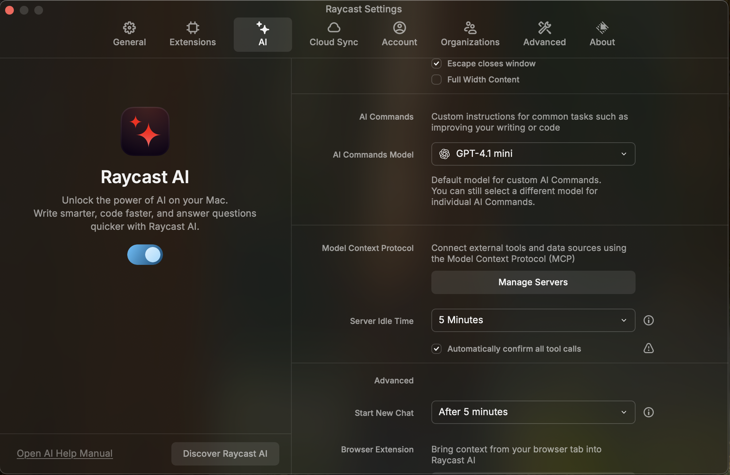Uncheck Escape closes window
The width and height of the screenshot is (730, 475).
pos(436,63)
